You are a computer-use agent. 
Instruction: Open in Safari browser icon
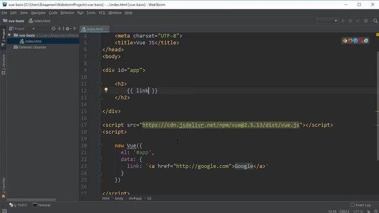[355, 41]
